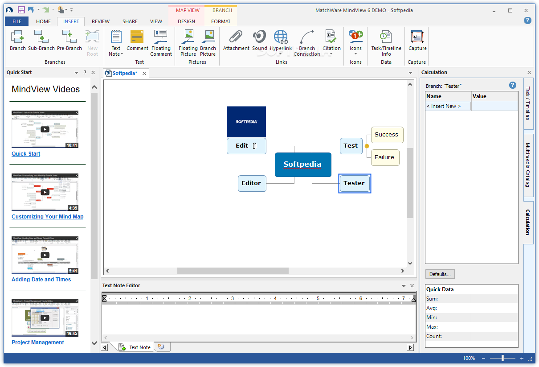Open the FORMAT ribbon tab
The image size is (539, 367).
pos(221,21)
